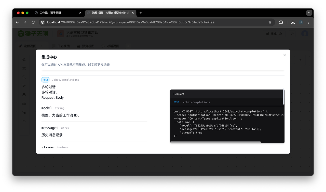Switch to the 日志视图 tab

point(61,46)
